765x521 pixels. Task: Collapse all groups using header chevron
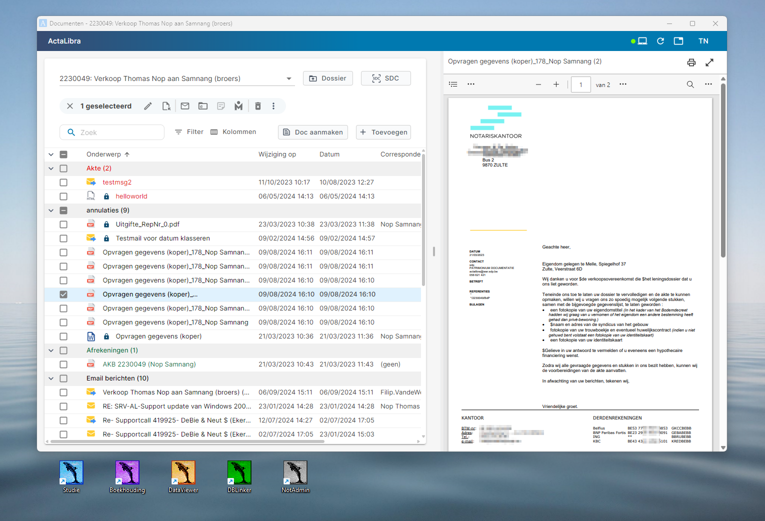51,154
